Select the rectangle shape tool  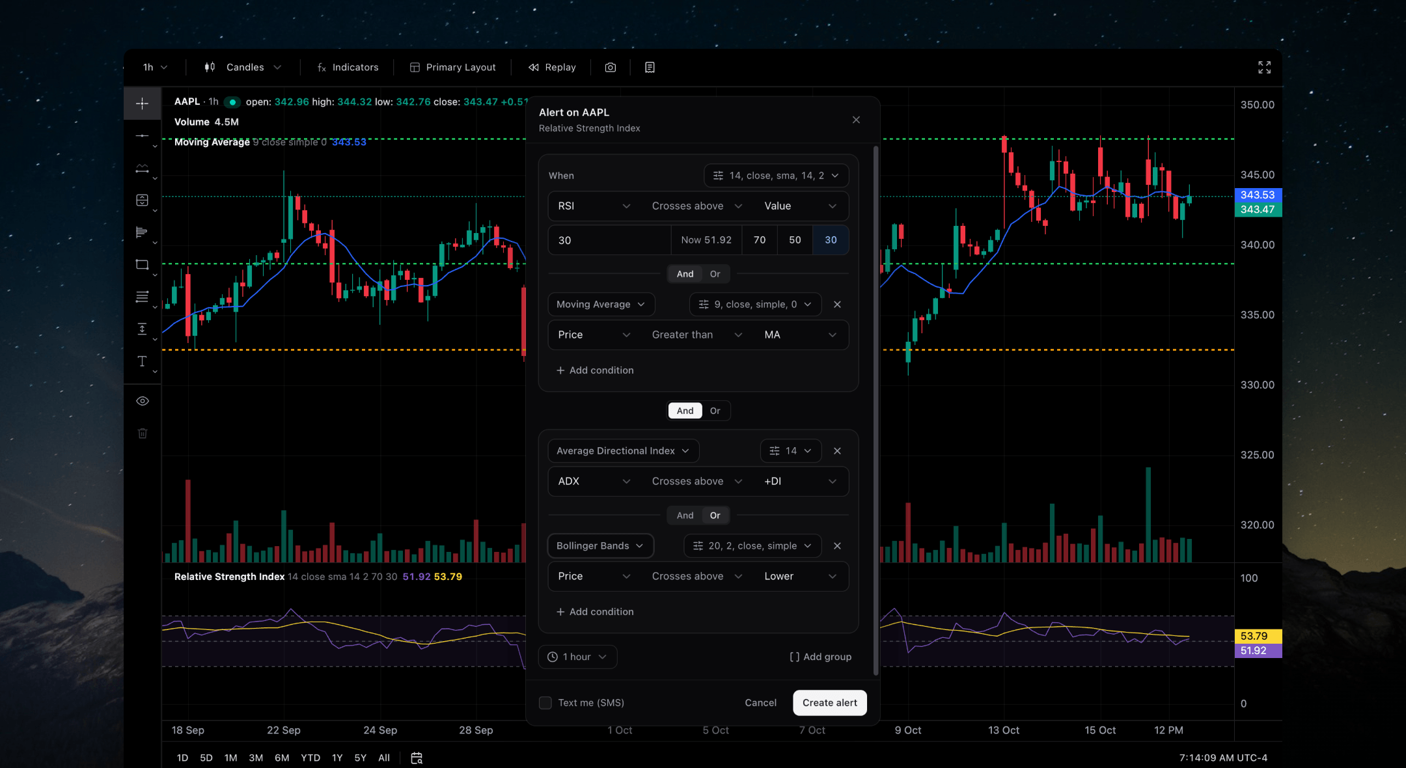[x=142, y=265]
